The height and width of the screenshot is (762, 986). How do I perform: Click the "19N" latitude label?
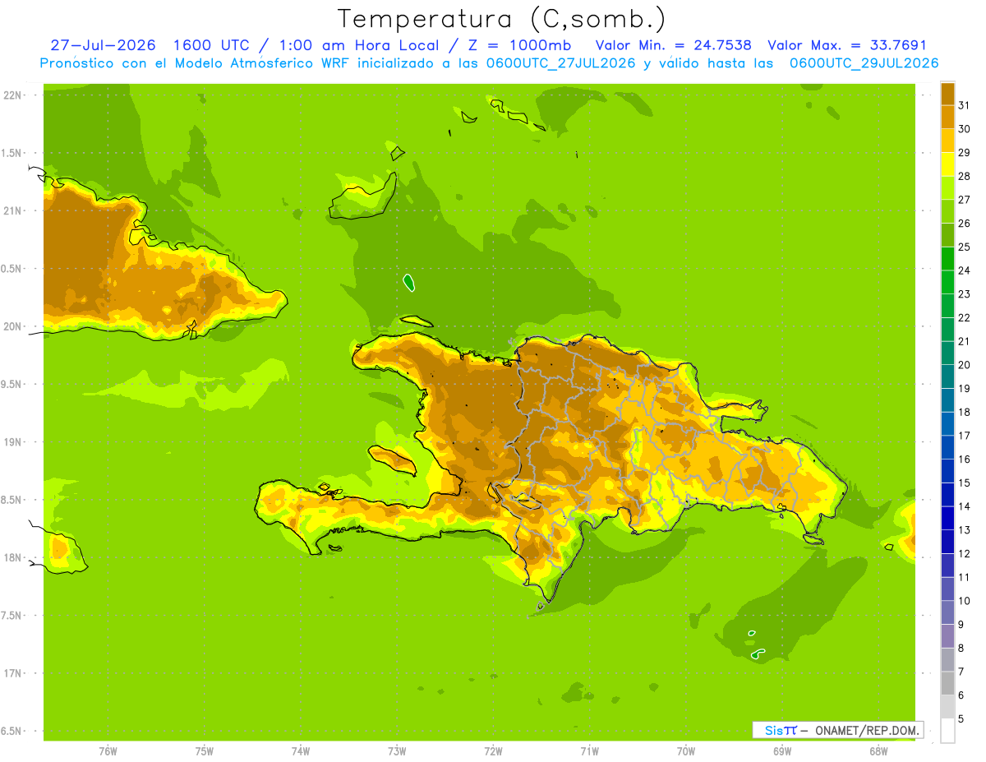pyautogui.click(x=13, y=442)
